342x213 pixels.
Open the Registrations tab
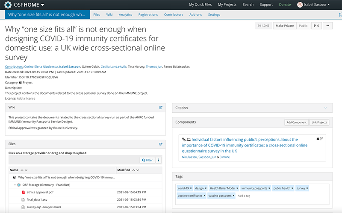click(148, 14)
